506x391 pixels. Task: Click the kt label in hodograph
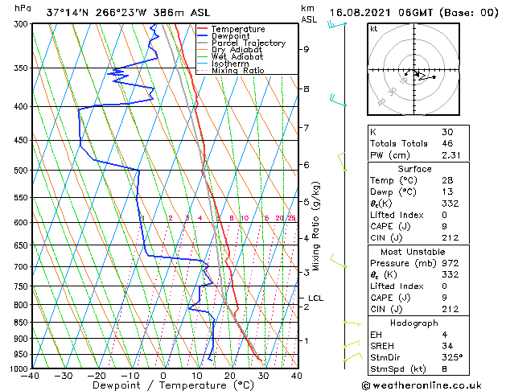[374, 29]
